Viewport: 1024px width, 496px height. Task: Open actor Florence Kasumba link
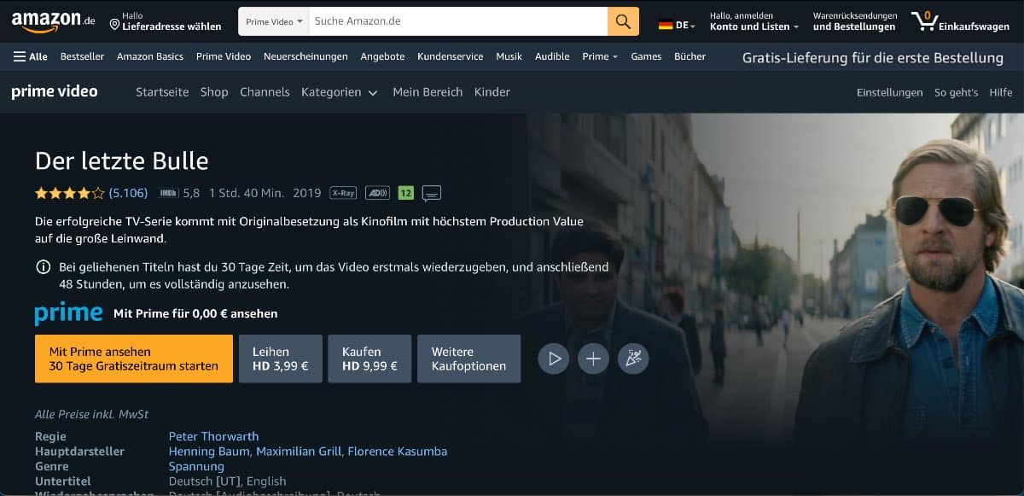coord(398,451)
